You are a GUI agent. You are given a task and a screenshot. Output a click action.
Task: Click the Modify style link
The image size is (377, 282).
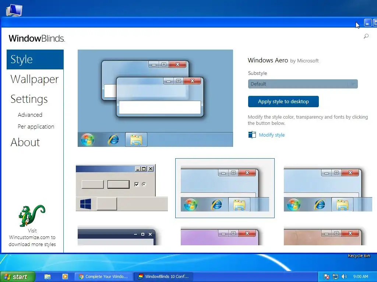[x=272, y=135]
